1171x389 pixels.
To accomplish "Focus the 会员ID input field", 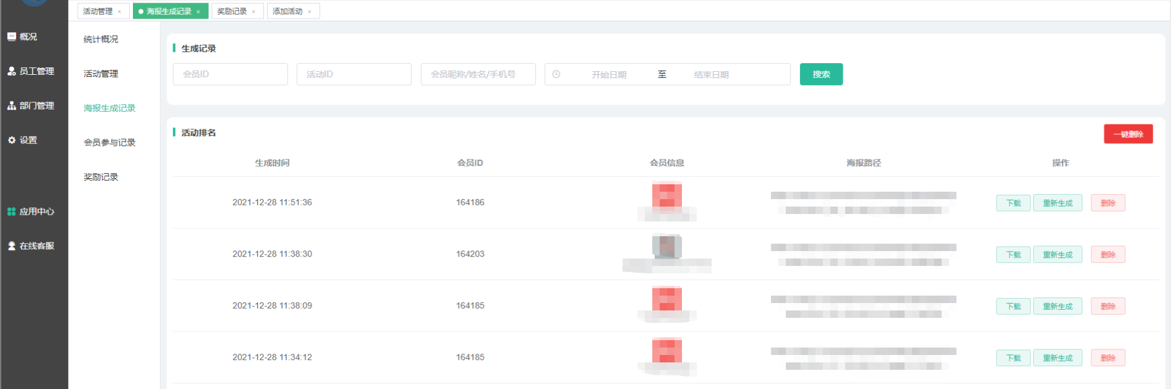I will [x=230, y=74].
